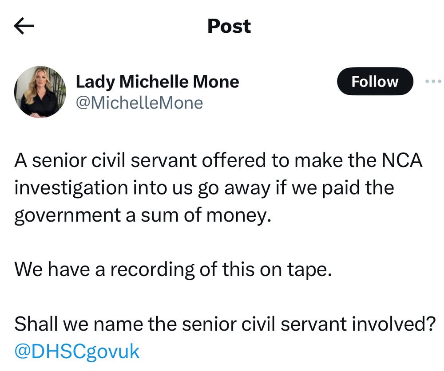Viewport: 444px width, 371px height.
Task: Click the line starting "A senior civil servant"
Action: pyautogui.click(x=218, y=161)
